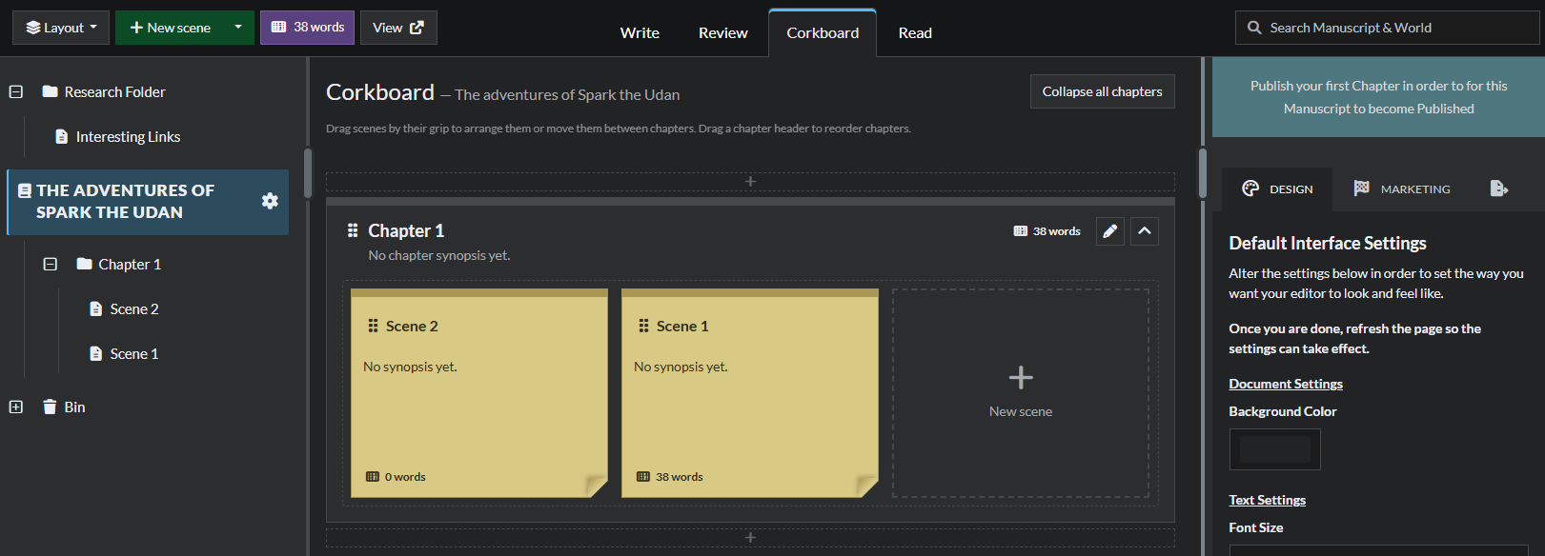The image size is (1545, 556).
Task: Click the Scene 2 card grip icon
Action: point(374,326)
